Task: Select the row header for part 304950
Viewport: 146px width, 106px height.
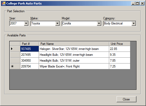Action: (x=15, y=61)
